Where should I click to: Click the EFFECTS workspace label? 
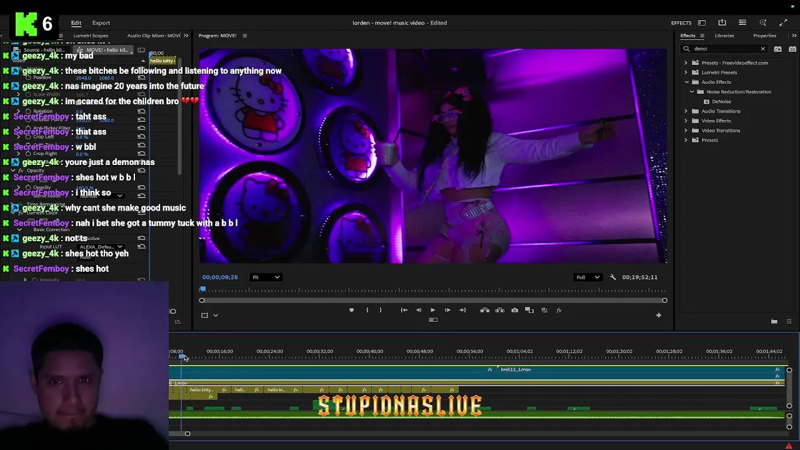point(681,22)
